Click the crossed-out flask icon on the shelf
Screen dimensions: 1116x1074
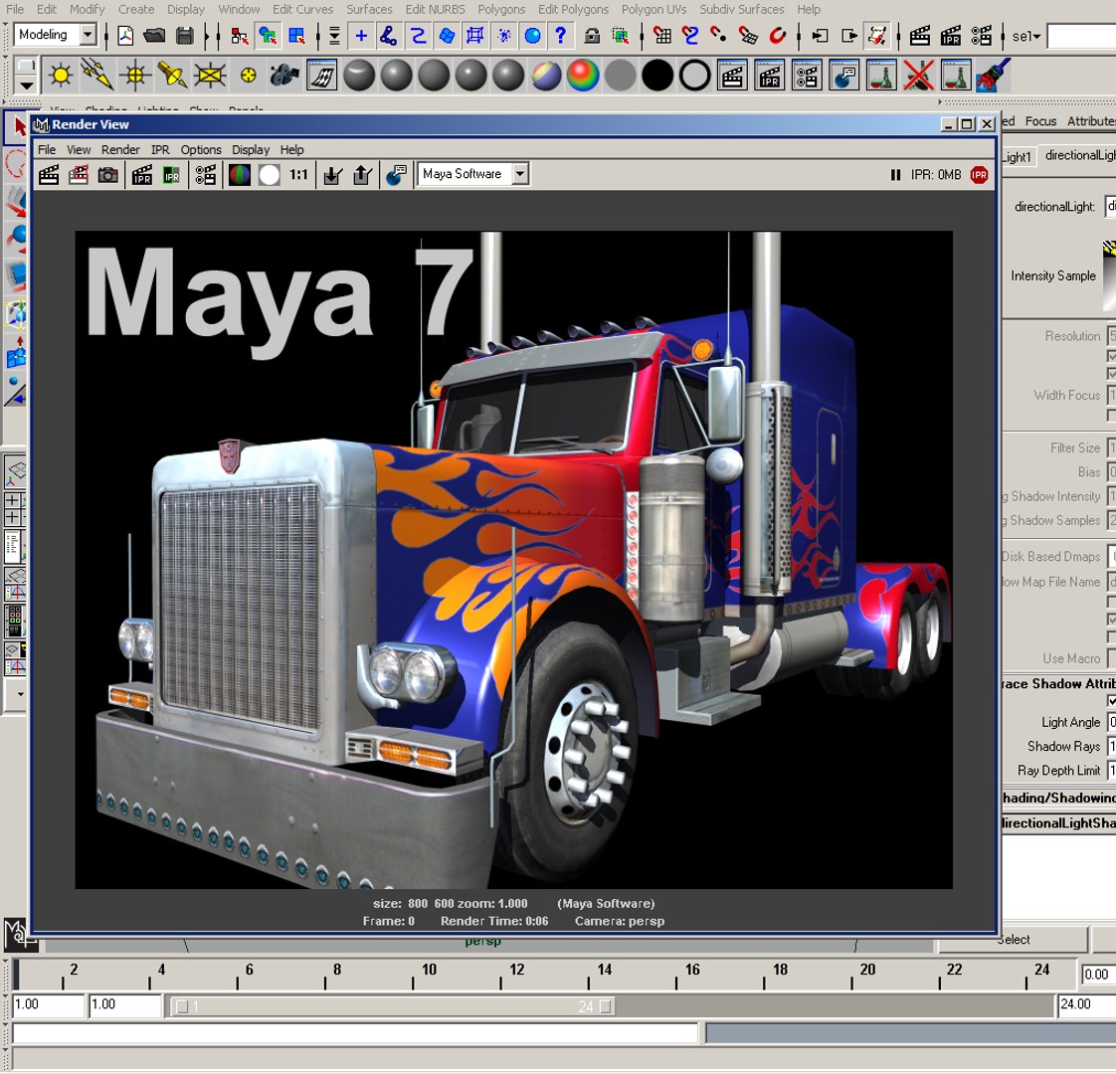919,76
